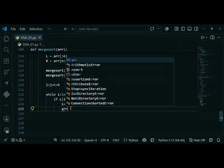
Task: Click Ln 125, Col 20 in status bar
Action: (71, 140)
